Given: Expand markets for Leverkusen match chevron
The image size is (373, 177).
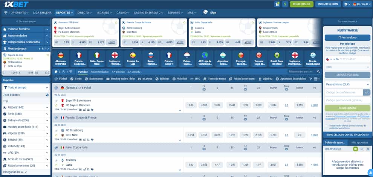Looking at the screenshot, I should pos(180,110).
